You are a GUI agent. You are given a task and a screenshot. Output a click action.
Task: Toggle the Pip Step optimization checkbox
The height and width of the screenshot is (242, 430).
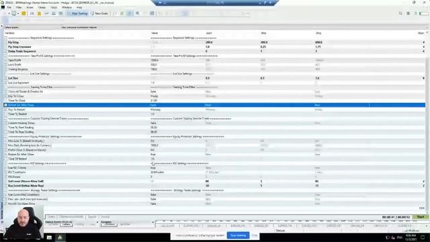[6, 42]
